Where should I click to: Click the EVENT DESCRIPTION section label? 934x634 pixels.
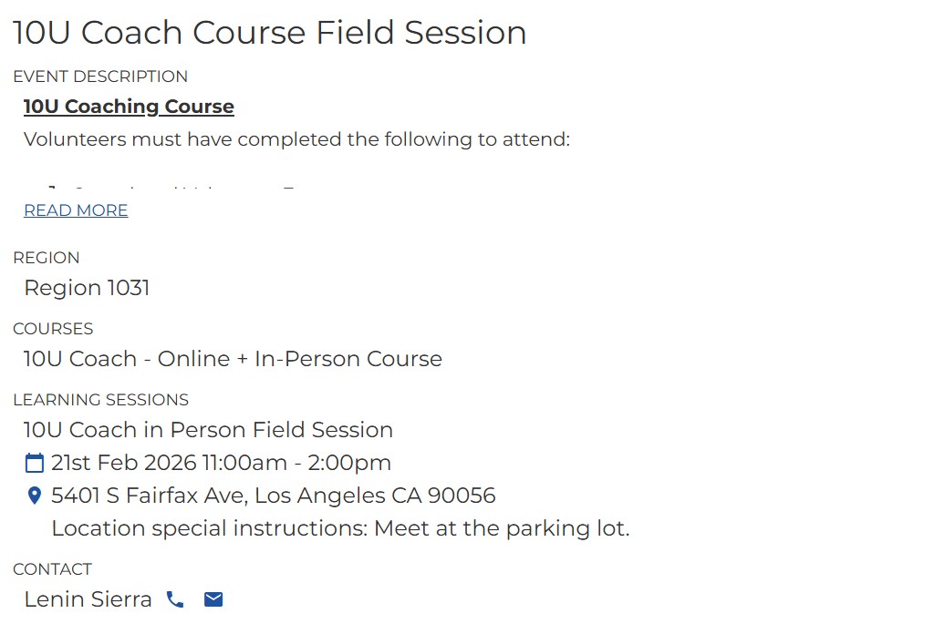pyautogui.click(x=100, y=77)
